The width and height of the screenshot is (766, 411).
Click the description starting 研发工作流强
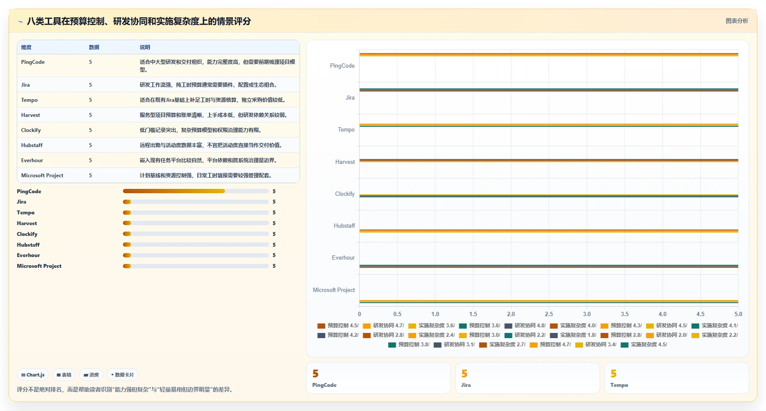pyautogui.click(x=209, y=85)
